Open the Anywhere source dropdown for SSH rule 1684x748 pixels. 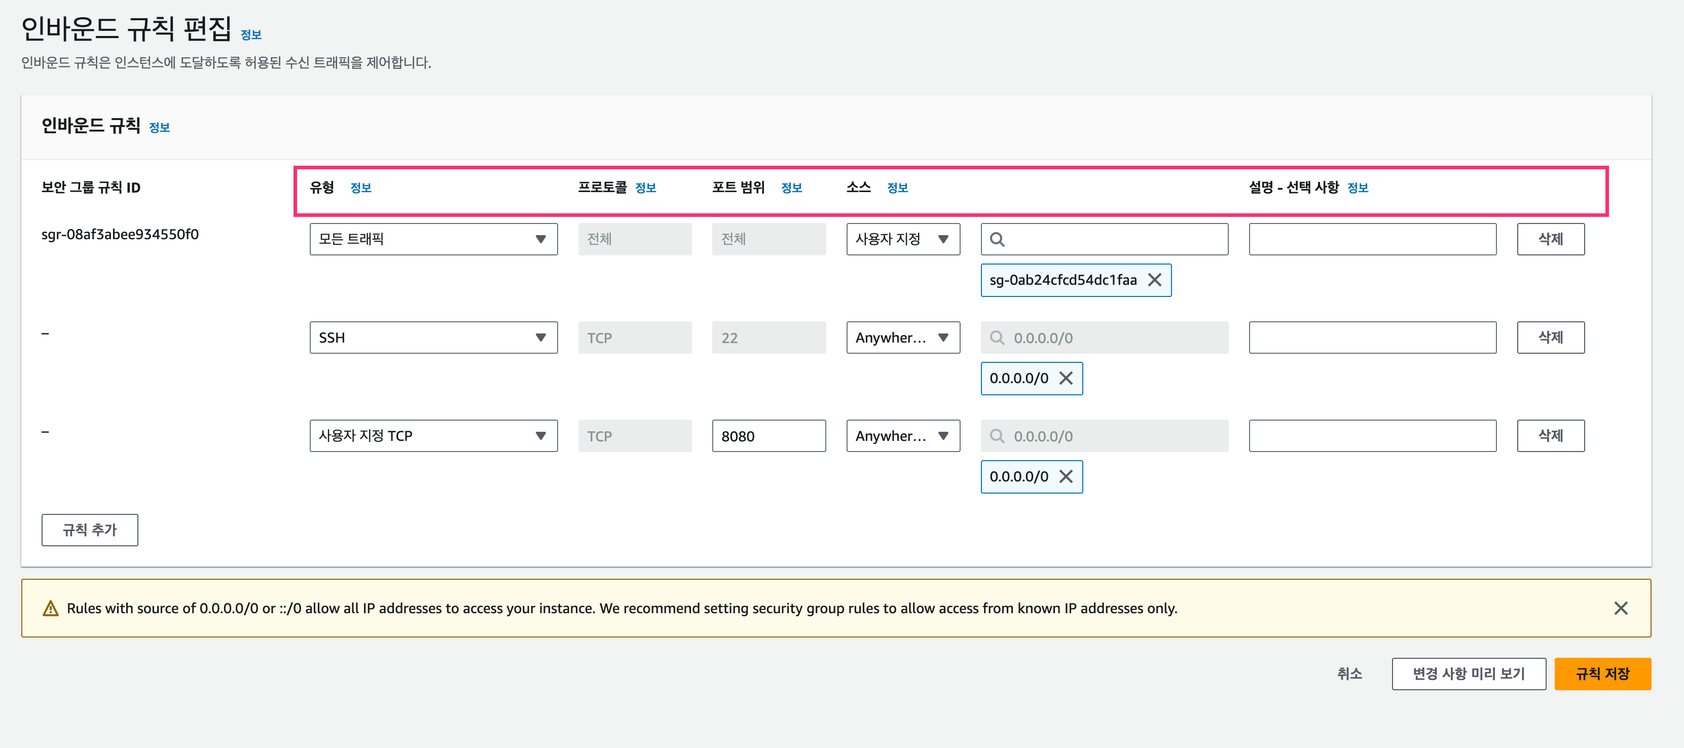click(902, 338)
